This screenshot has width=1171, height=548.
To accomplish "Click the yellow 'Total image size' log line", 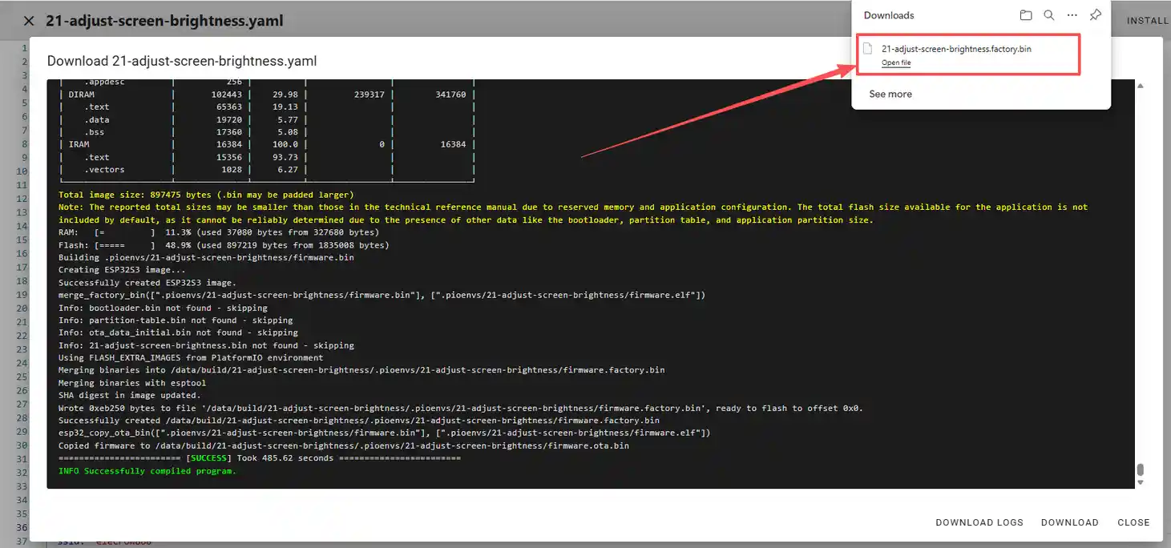I will point(206,195).
